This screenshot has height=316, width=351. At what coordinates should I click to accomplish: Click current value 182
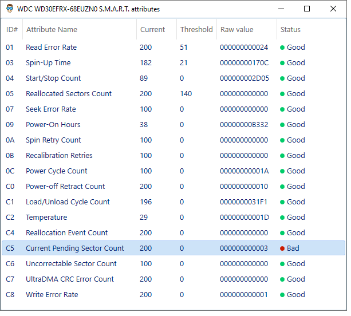pyautogui.click(x=146, y=62)
